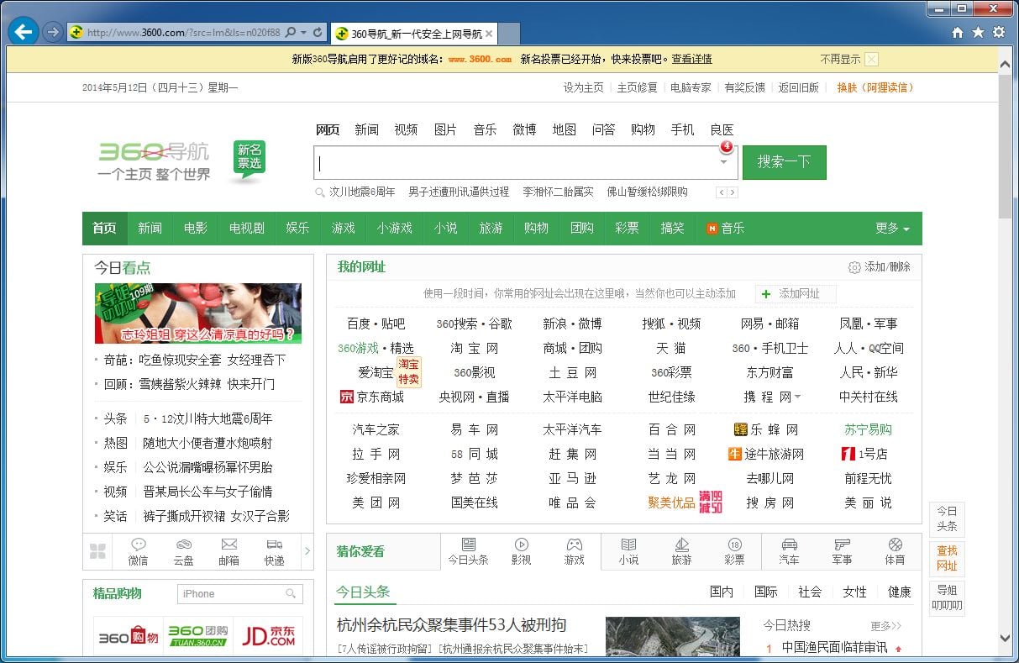1019x663 pixels.
Task: Select 汽车 car tab
Action: coord(789,552)
